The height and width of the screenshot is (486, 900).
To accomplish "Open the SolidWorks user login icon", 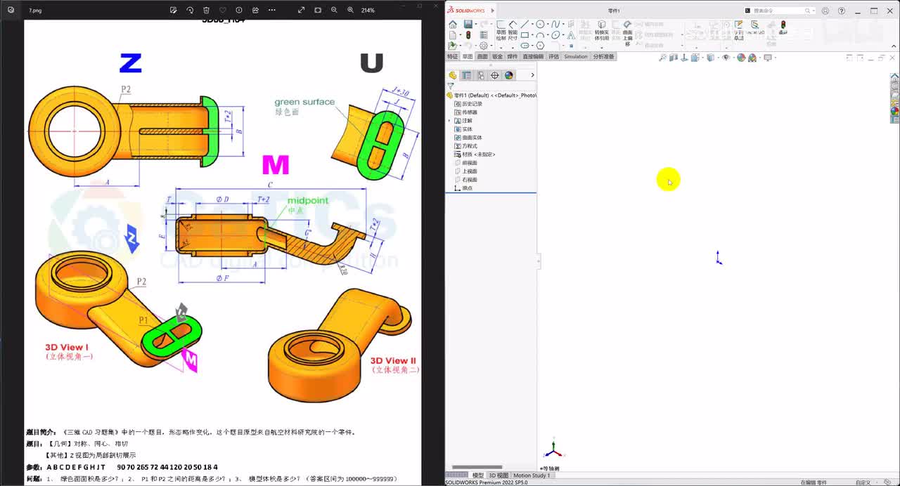I will click(825, 11).
